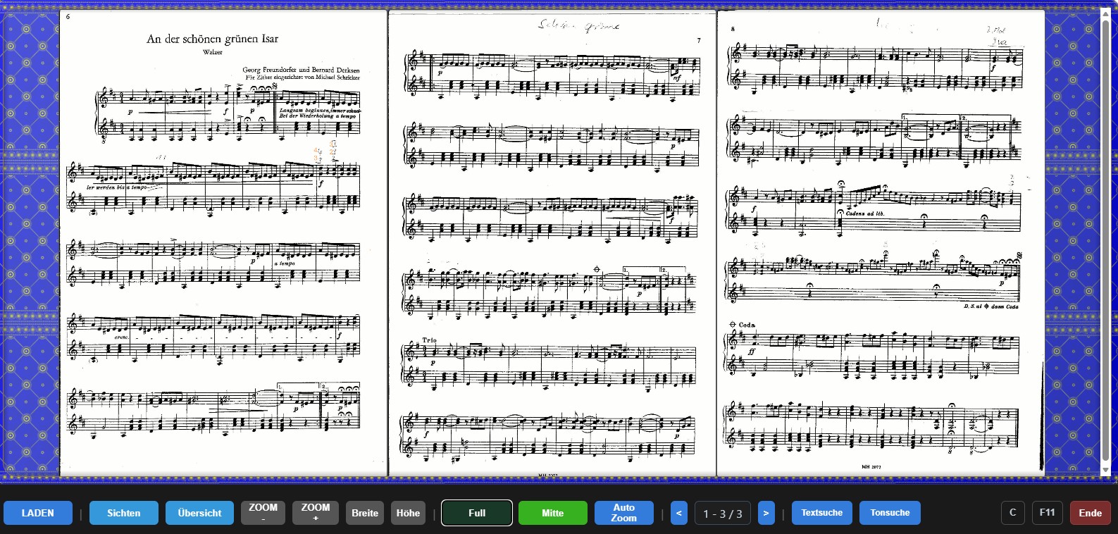Toggle Auto Zoom
The height and width of the screenshot is (534, 1118).
[x=624, y=513]
